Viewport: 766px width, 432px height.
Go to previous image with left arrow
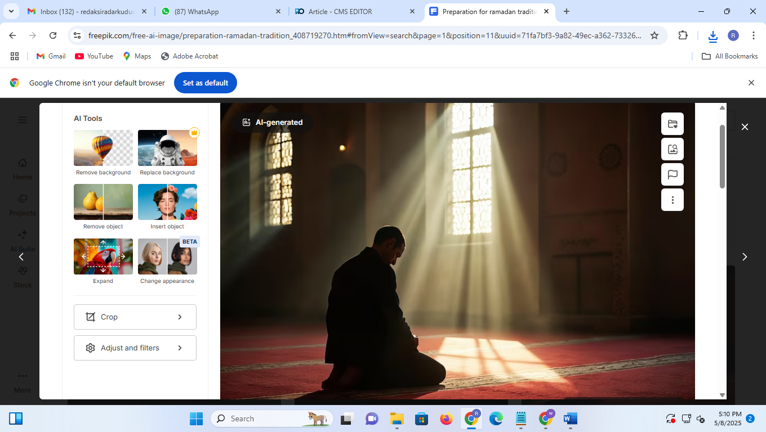(x=21, y=256)
